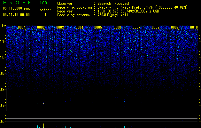Image resolution: width=201 pixels, height=128 pixels.
Task: Click the 'Receiving antenna' field label
Action: (x=73, y=15)
